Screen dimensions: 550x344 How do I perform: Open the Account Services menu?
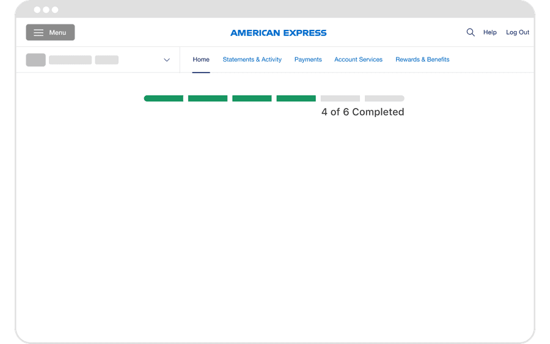(358, 60)
